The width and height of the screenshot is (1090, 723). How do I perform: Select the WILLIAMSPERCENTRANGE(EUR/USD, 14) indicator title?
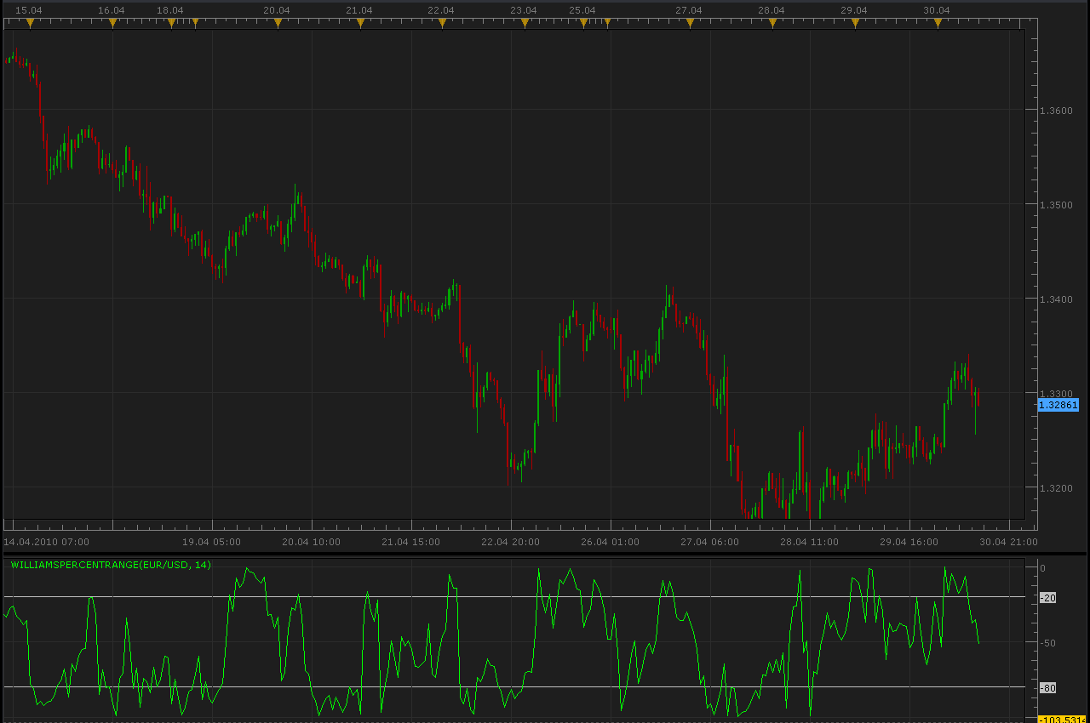coord(111,564)
